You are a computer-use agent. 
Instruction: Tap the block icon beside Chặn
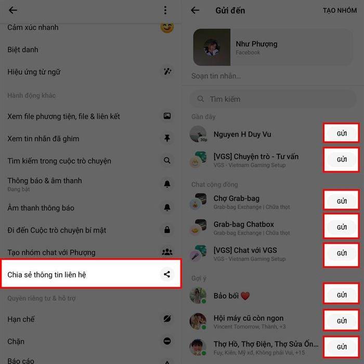(x=167, y=341)
